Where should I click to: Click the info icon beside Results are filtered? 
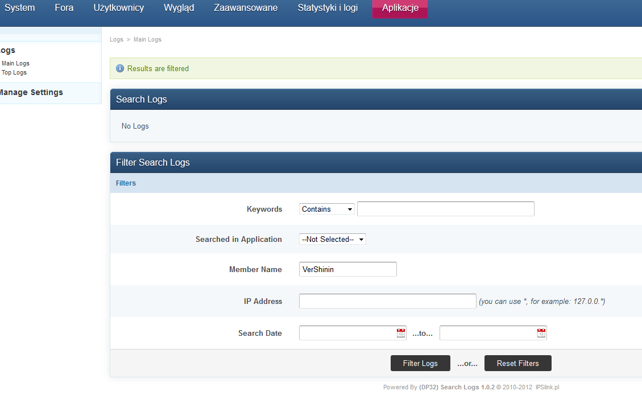click(120, 68)
